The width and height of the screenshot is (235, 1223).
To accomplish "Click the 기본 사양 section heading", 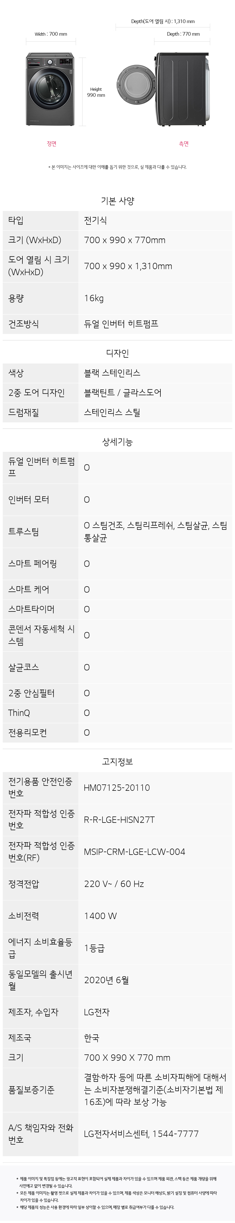I will (117, 201).
